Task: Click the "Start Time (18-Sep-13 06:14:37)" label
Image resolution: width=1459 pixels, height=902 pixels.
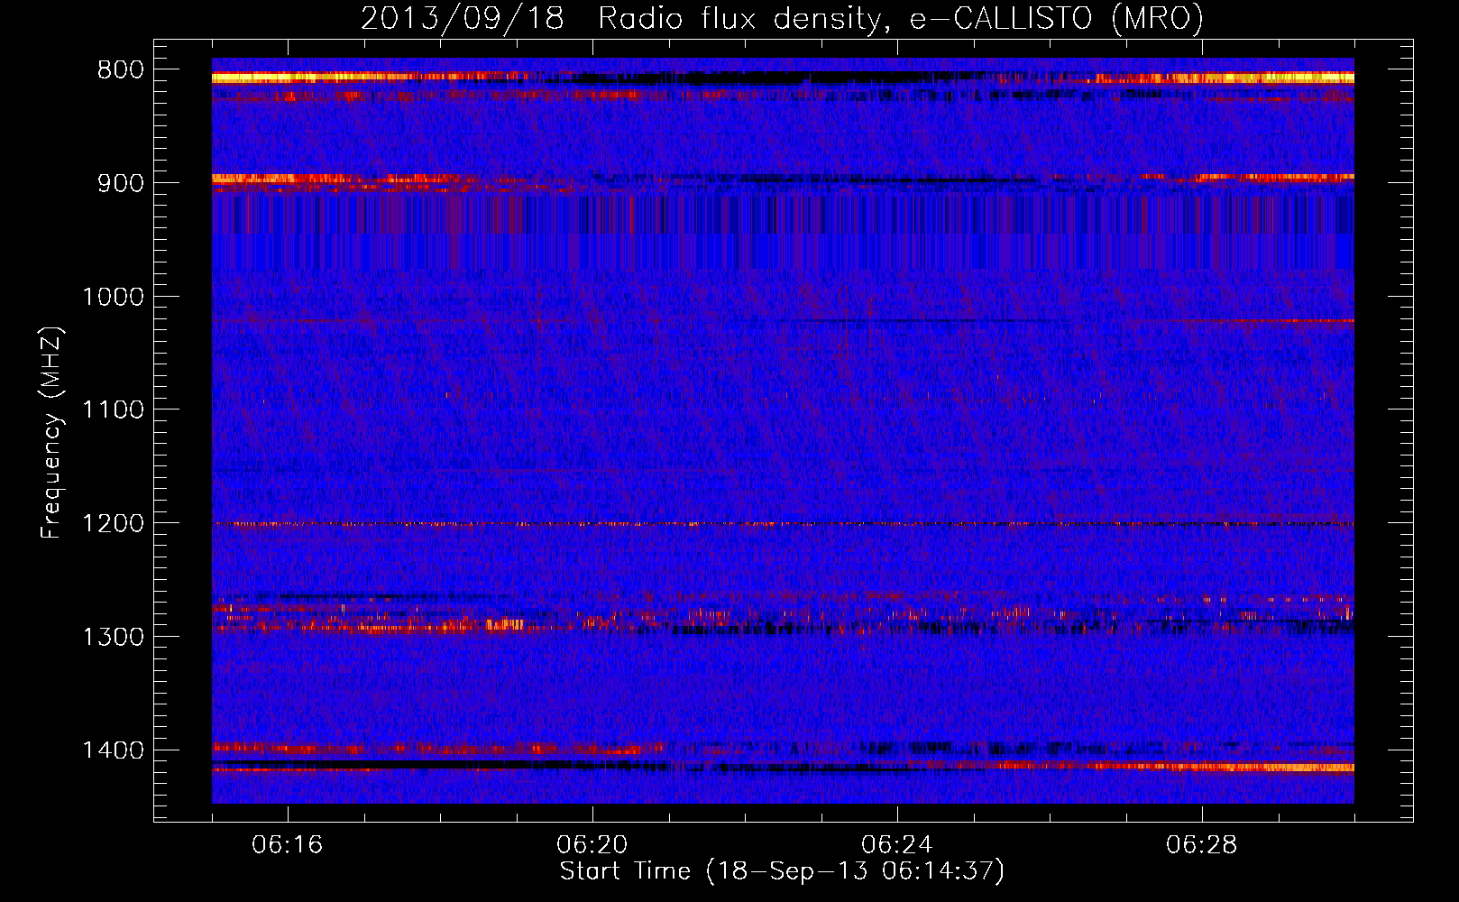Action: (x=782, y=871)
